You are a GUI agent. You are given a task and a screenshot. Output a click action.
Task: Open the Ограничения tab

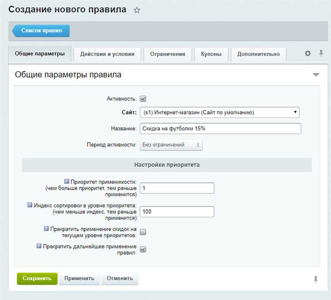coord(168,54)
